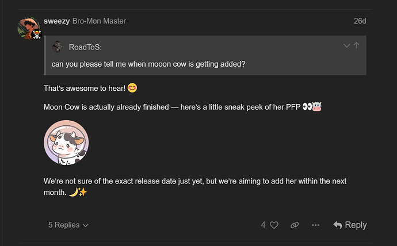Jump to quoted post with up arrow
This screenshot has width=397, height=246.
point(357,45)
